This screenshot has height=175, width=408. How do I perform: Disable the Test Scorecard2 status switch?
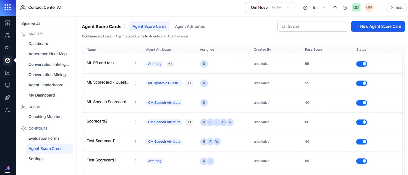[x=361, y=161]
